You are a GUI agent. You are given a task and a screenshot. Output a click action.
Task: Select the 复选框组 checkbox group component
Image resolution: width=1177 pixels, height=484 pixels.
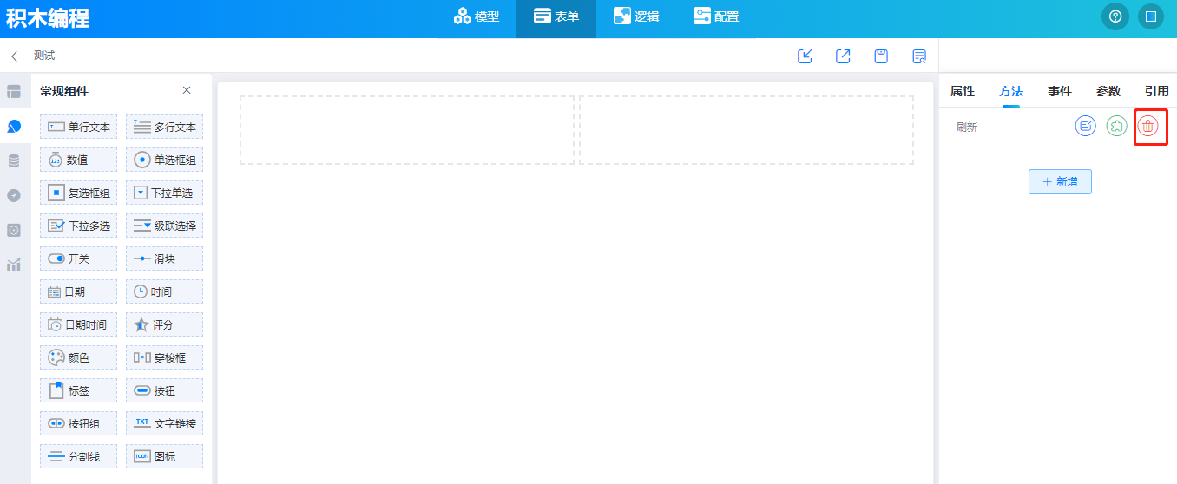78,193
